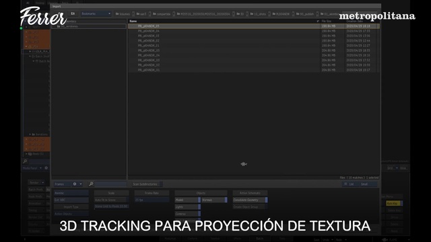Toggle the Cameras object option

coord(188,214)
